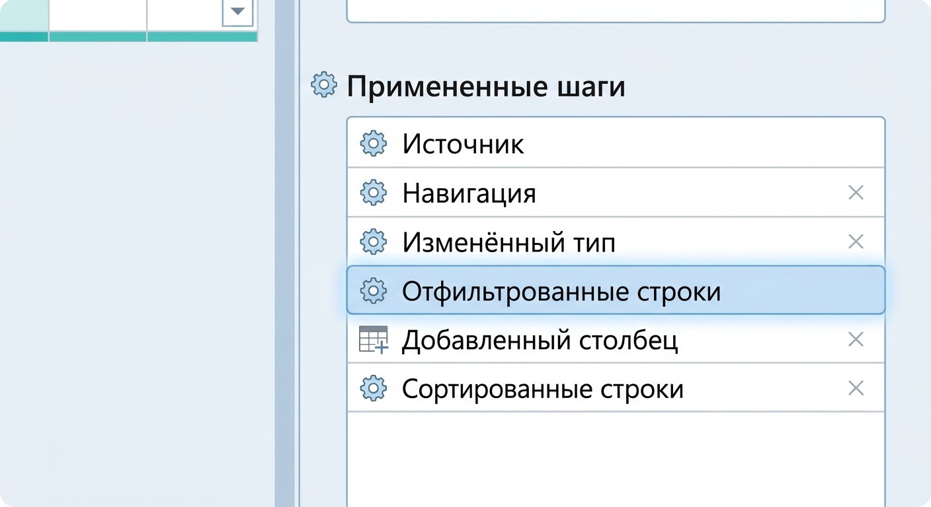The height and width of the screenshot is (507, 931).
Task: Remove the Добавленный столбец step
Action: 856,339
